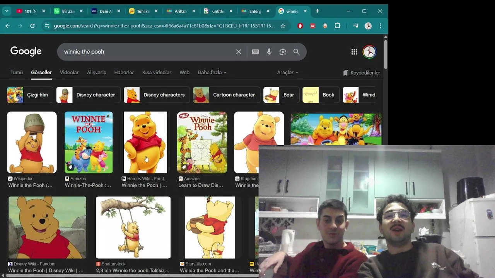Click the horizontal page scrollbar
495x278 pixels.
click(131, 275)
